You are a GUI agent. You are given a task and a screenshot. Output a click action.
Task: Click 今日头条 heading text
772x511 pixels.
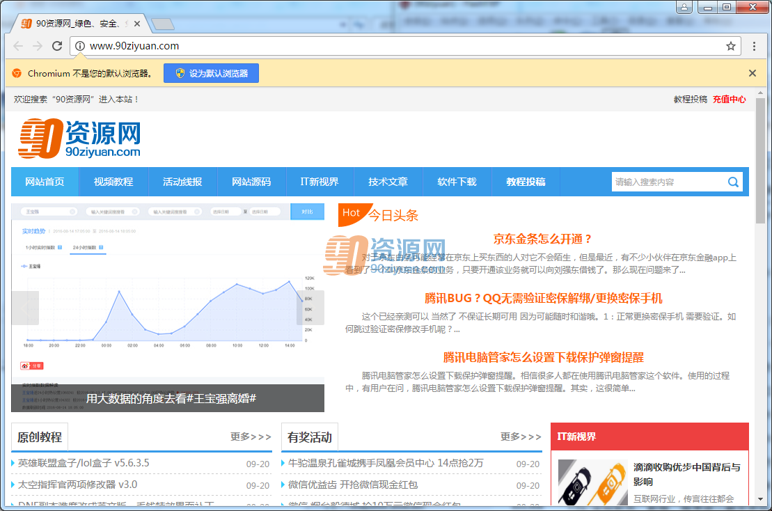pos(393,216)
